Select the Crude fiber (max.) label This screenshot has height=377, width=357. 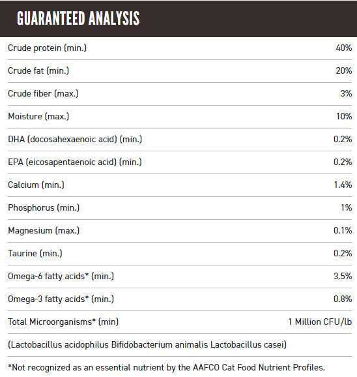(43, 94)
